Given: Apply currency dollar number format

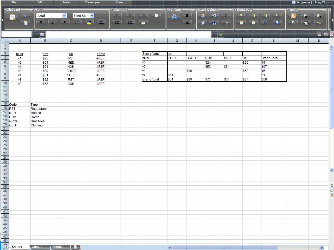Looking at the screenshot, I should click(x=187, y=16).
